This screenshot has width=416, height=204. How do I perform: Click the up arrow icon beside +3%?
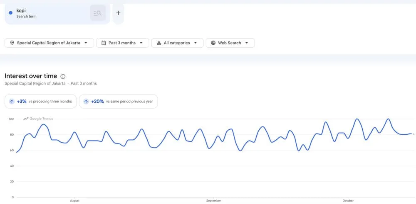pyautogui.click(x=12, y=101)
